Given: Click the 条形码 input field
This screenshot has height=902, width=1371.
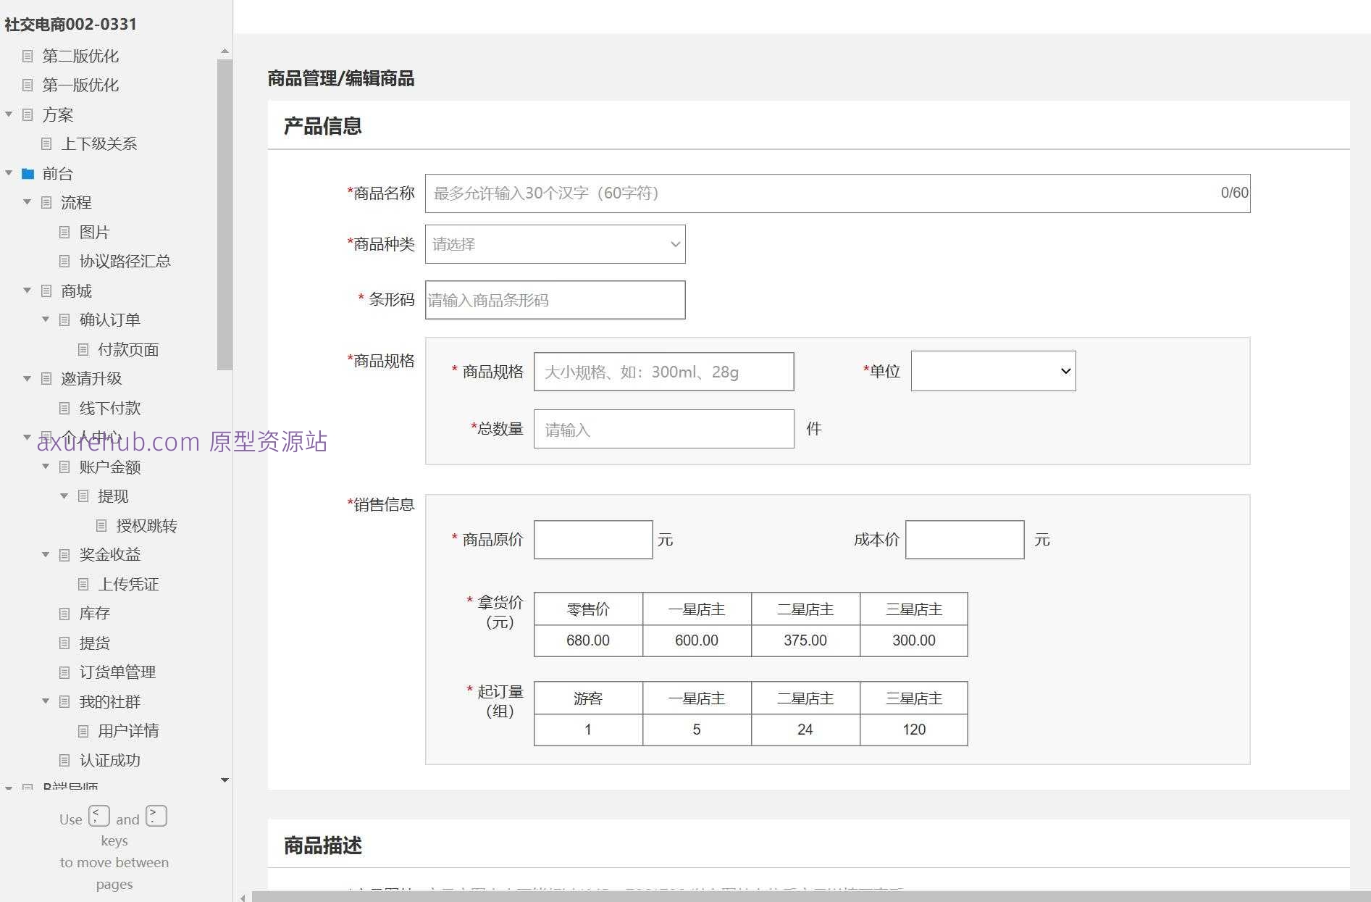Looking at the screenshot, I should (555, 300).
